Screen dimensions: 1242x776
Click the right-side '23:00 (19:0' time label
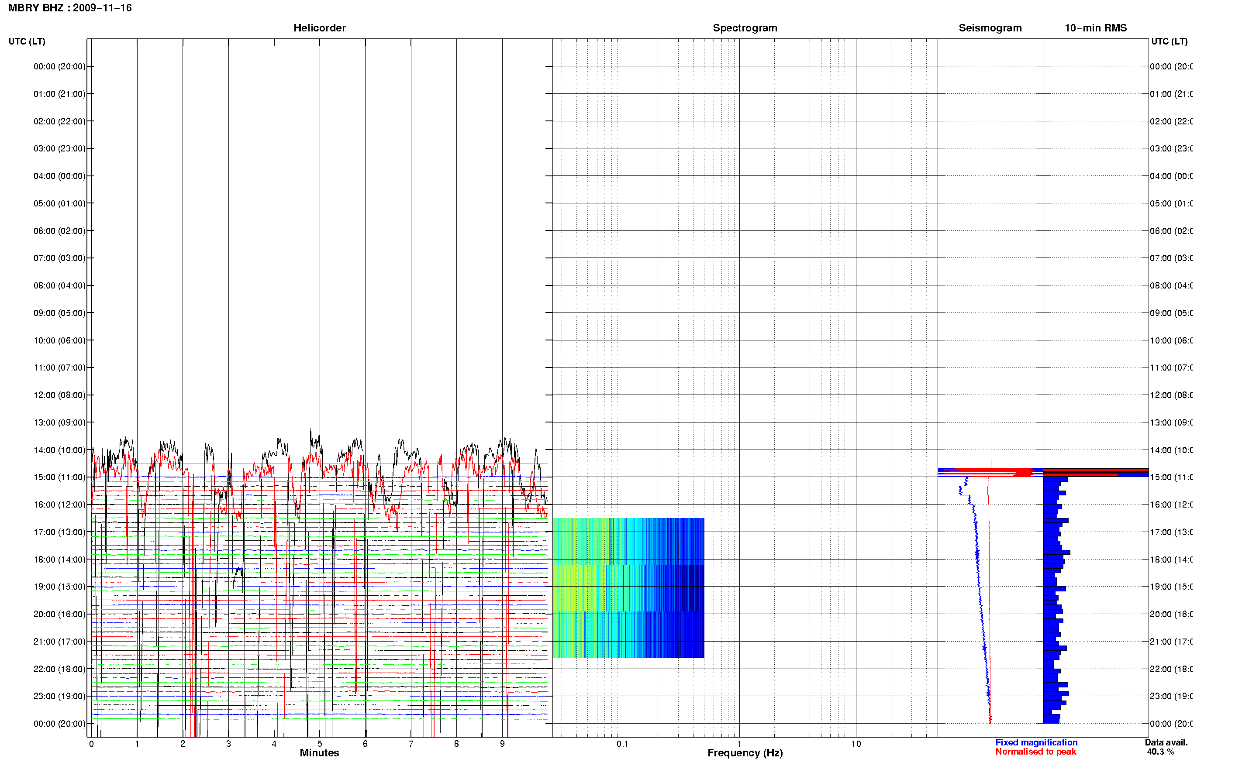1171,697
